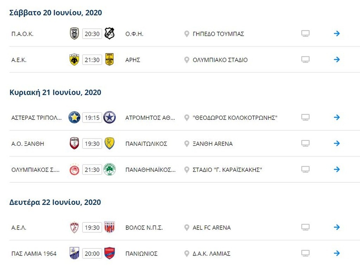The image size is (360, 266).
Task: Click TV icon on ΠΑΣ ΛΑΜΙΑ 1964 row
Action: (306, 253)
